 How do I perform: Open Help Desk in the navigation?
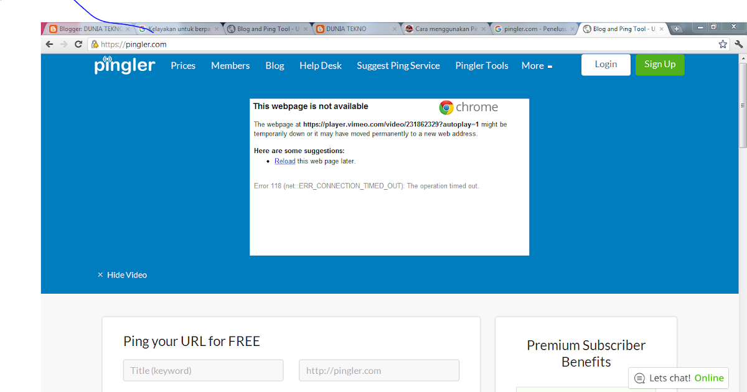click(x=321, y=65)
